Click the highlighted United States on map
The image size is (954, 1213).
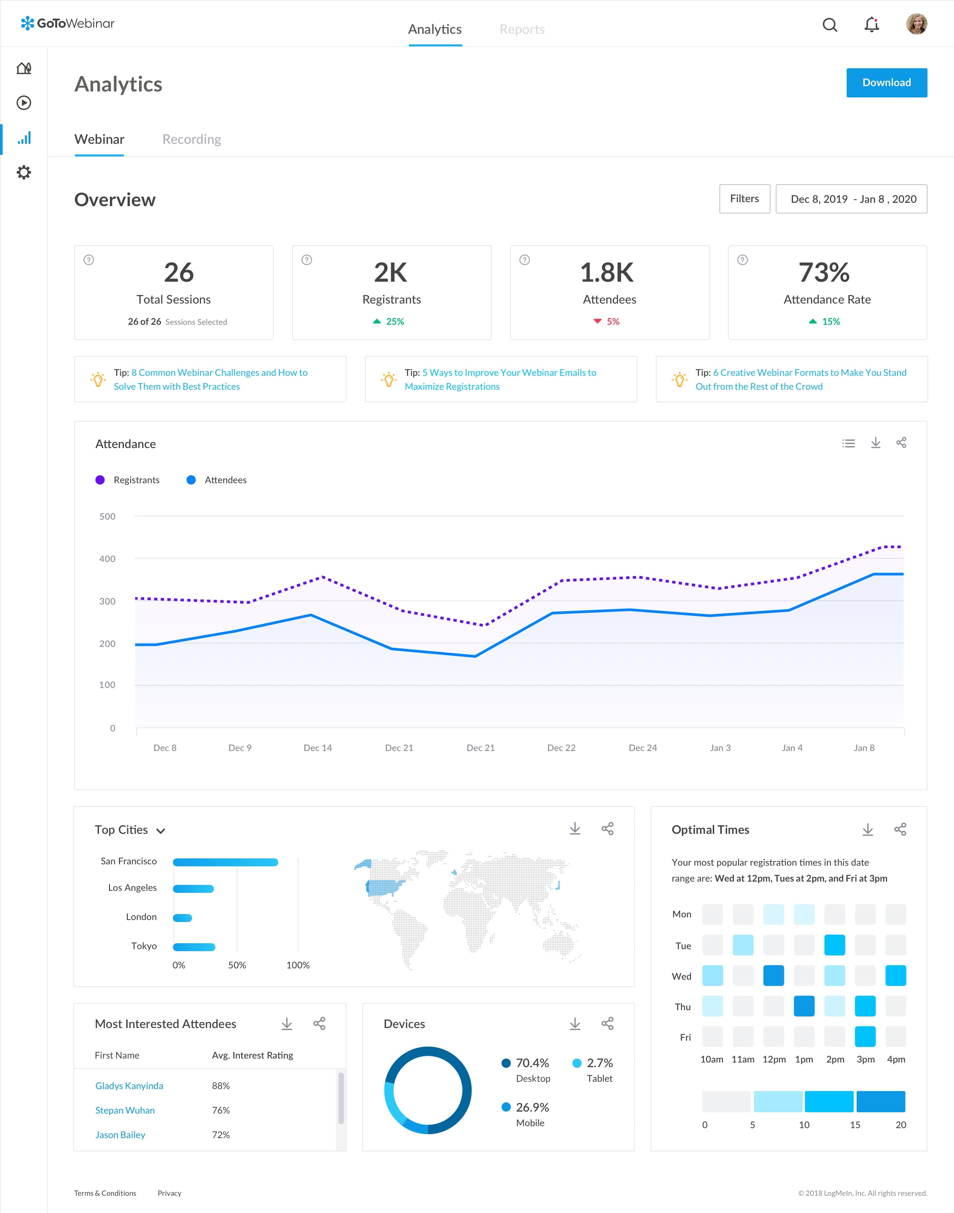[x=385, y=887]
